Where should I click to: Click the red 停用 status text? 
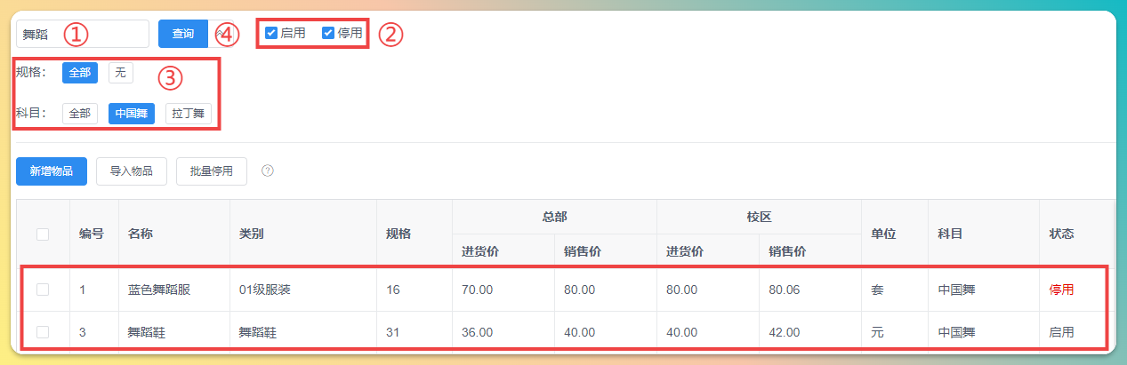[x=1061, y=290]
